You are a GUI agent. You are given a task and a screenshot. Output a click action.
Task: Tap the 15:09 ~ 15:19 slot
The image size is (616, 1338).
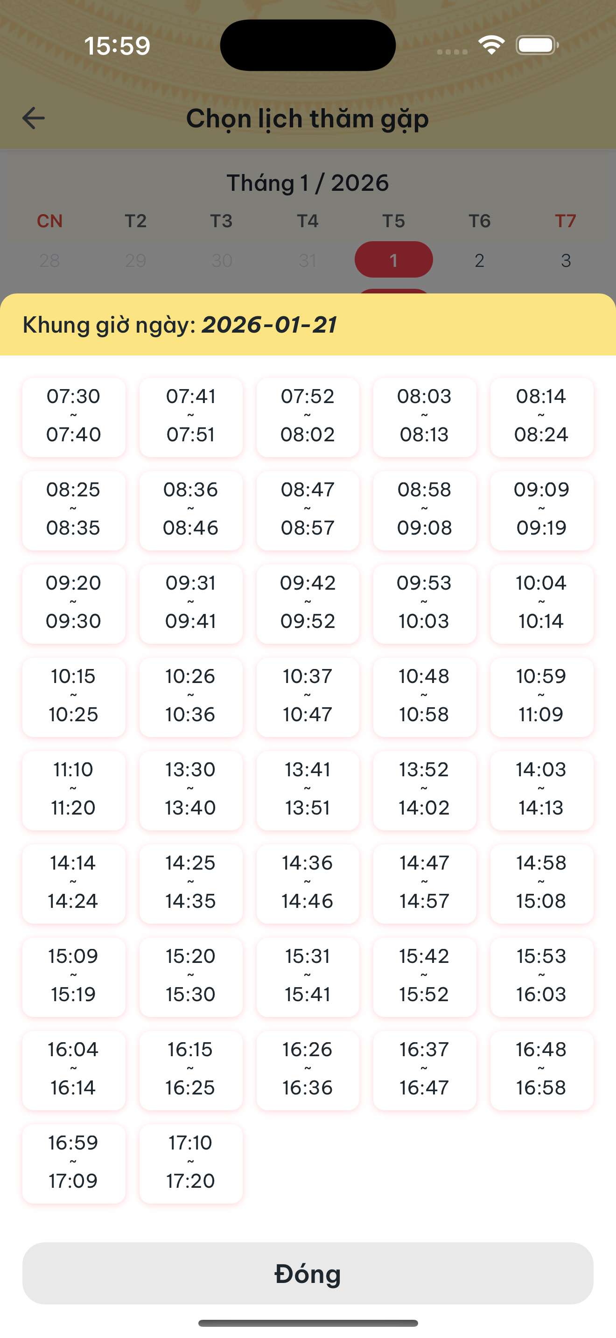[73, 976]
